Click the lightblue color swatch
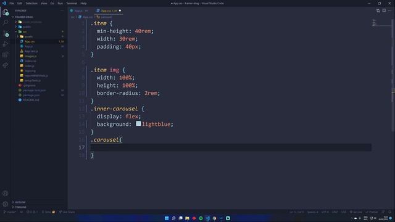 pyautogui.click(x=138, y=123)
